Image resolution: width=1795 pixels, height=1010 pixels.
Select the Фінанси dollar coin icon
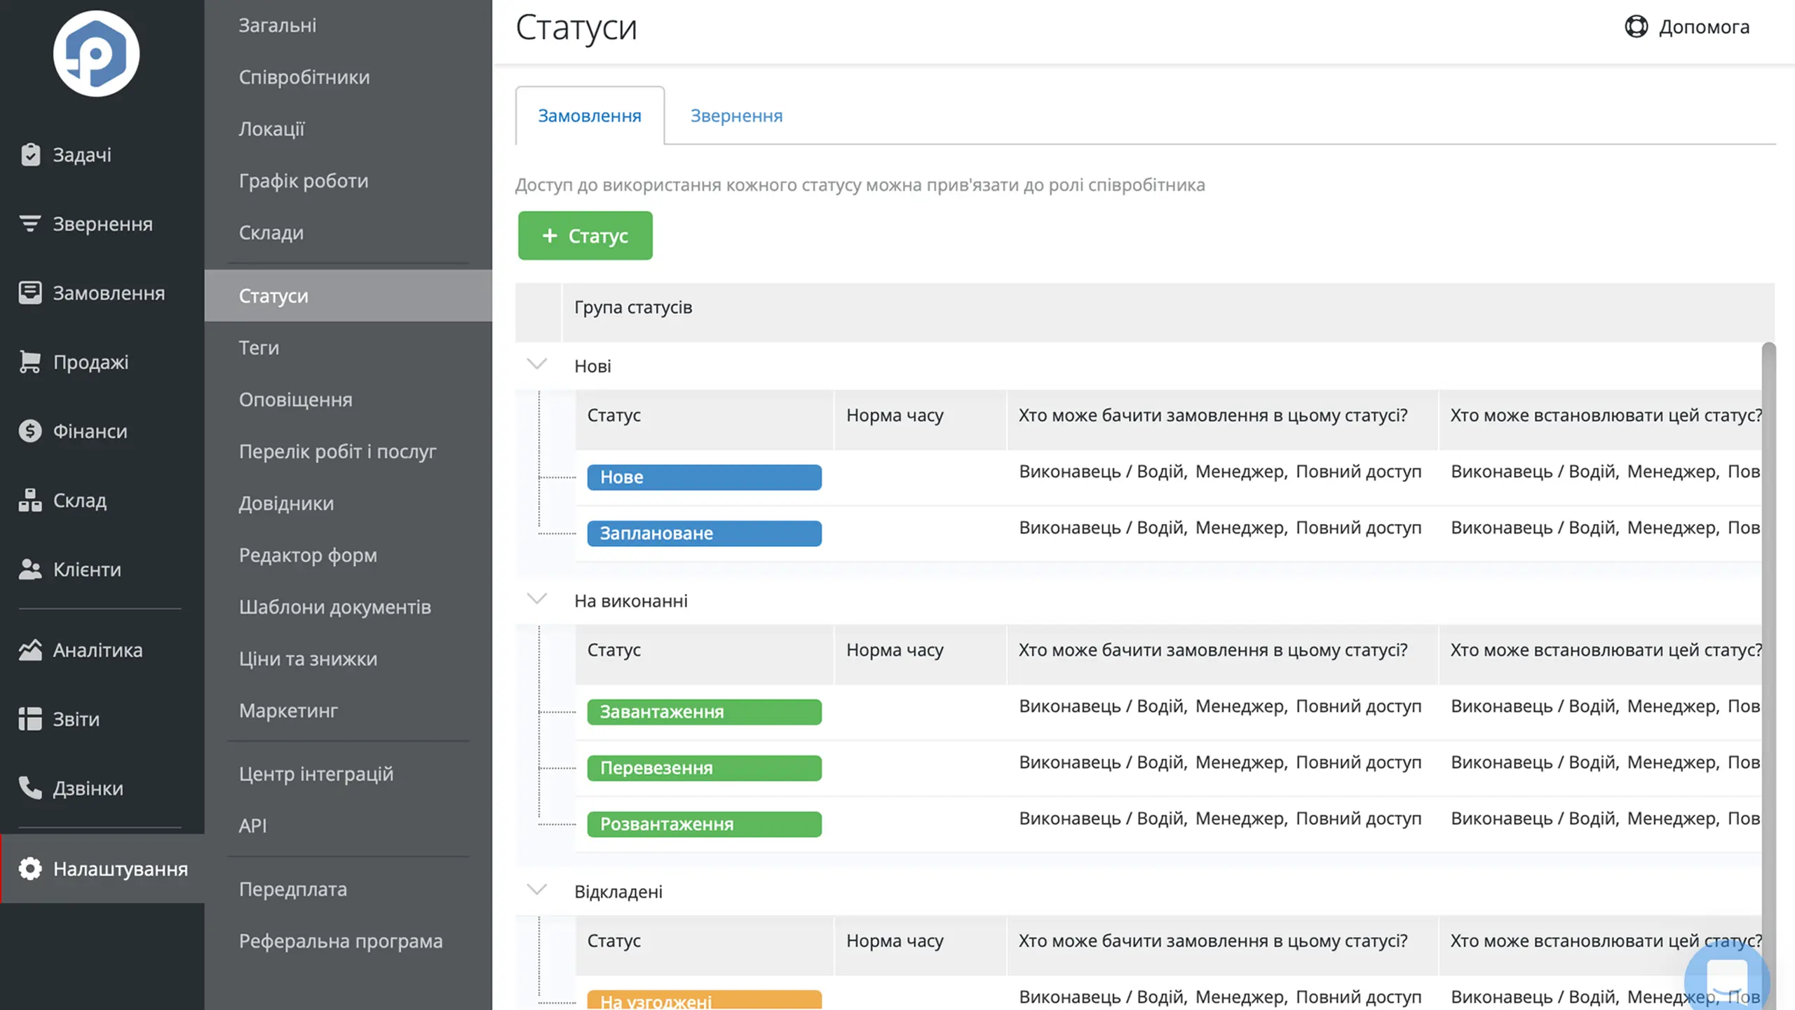pyautogui.click(x=30, y=431)
